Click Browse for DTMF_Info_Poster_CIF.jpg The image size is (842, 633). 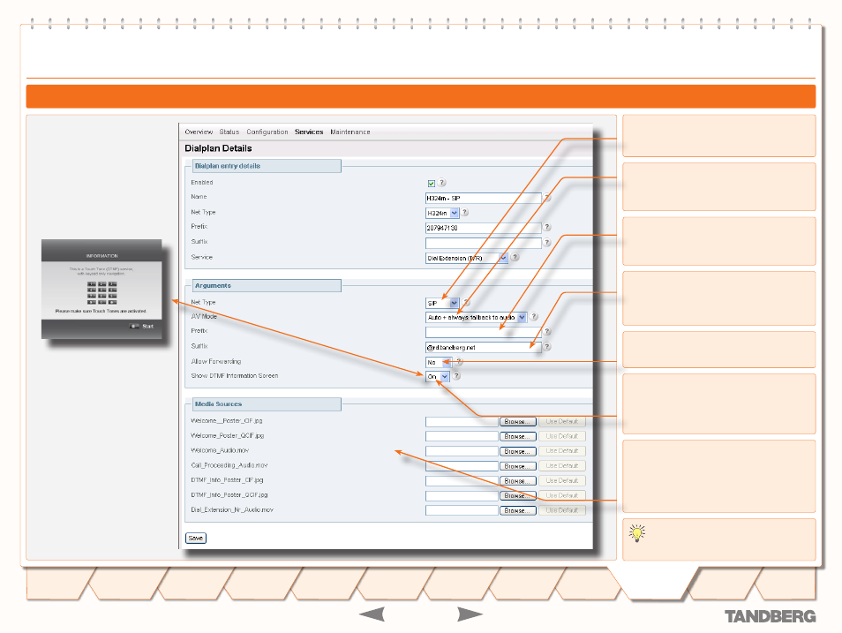[x=518, y=481]
